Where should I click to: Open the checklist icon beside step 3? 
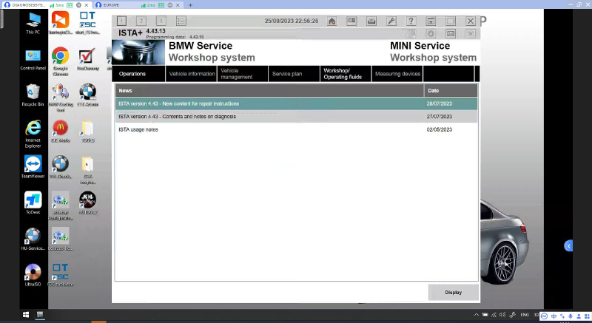click(x=181, y=21)
